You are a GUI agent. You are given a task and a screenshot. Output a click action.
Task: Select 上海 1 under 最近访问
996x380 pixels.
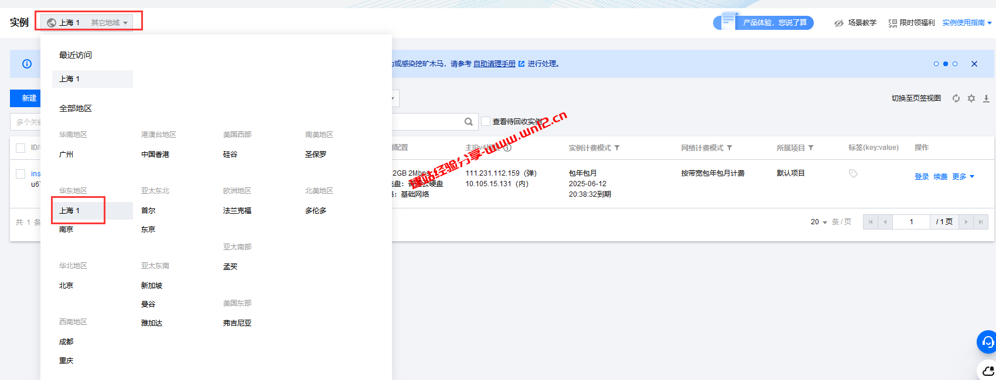click(x=93, y=79)
